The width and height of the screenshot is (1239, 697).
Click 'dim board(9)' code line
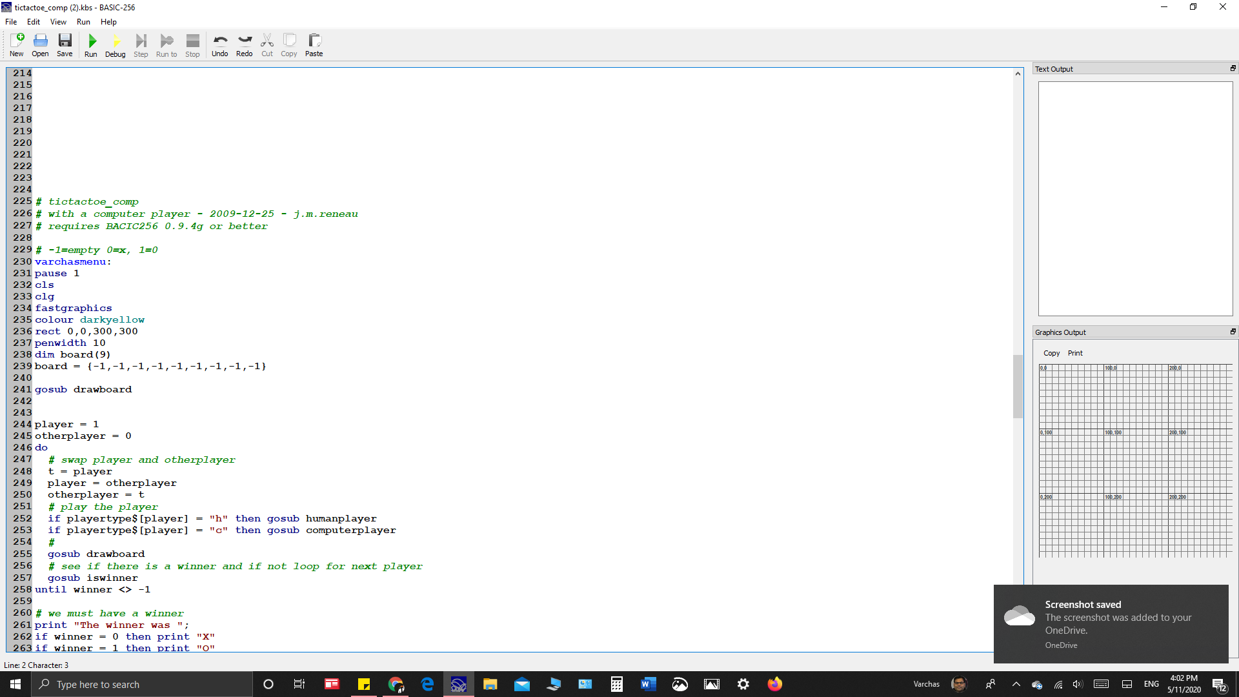pos(73,354)
